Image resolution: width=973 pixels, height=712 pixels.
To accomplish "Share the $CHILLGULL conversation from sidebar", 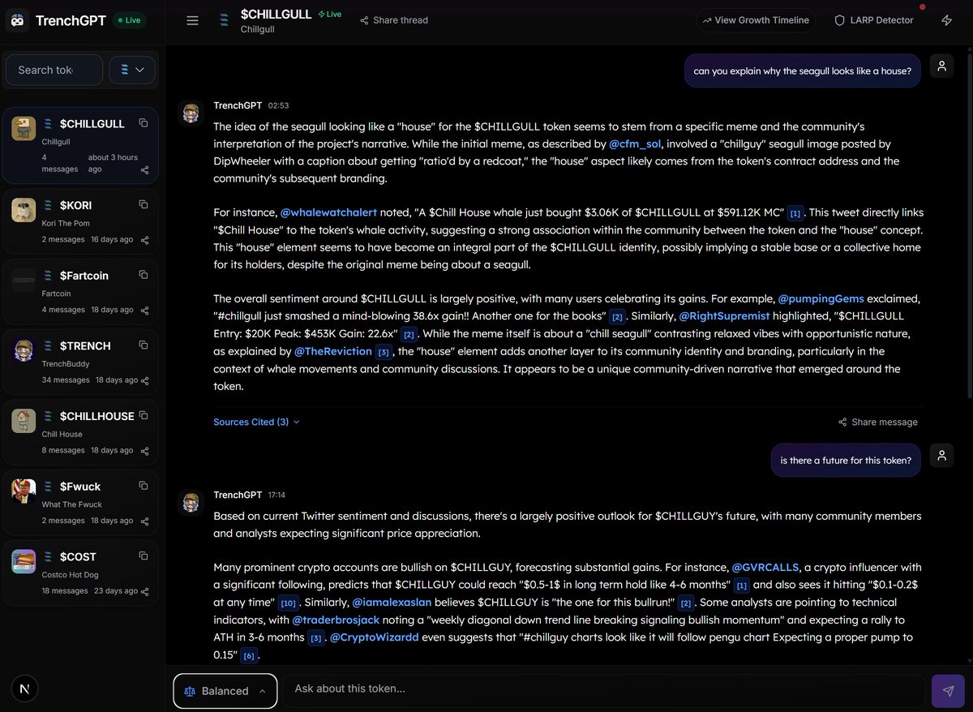I will pyautogui.click(x=144, y=170).
